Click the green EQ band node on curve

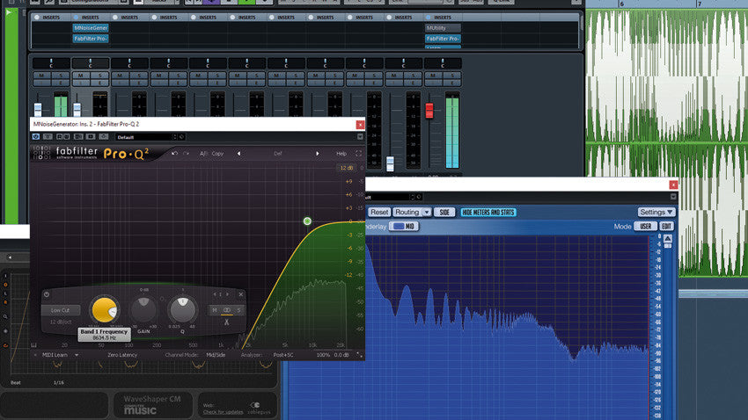pyautogui.click(x=307, y=221)
